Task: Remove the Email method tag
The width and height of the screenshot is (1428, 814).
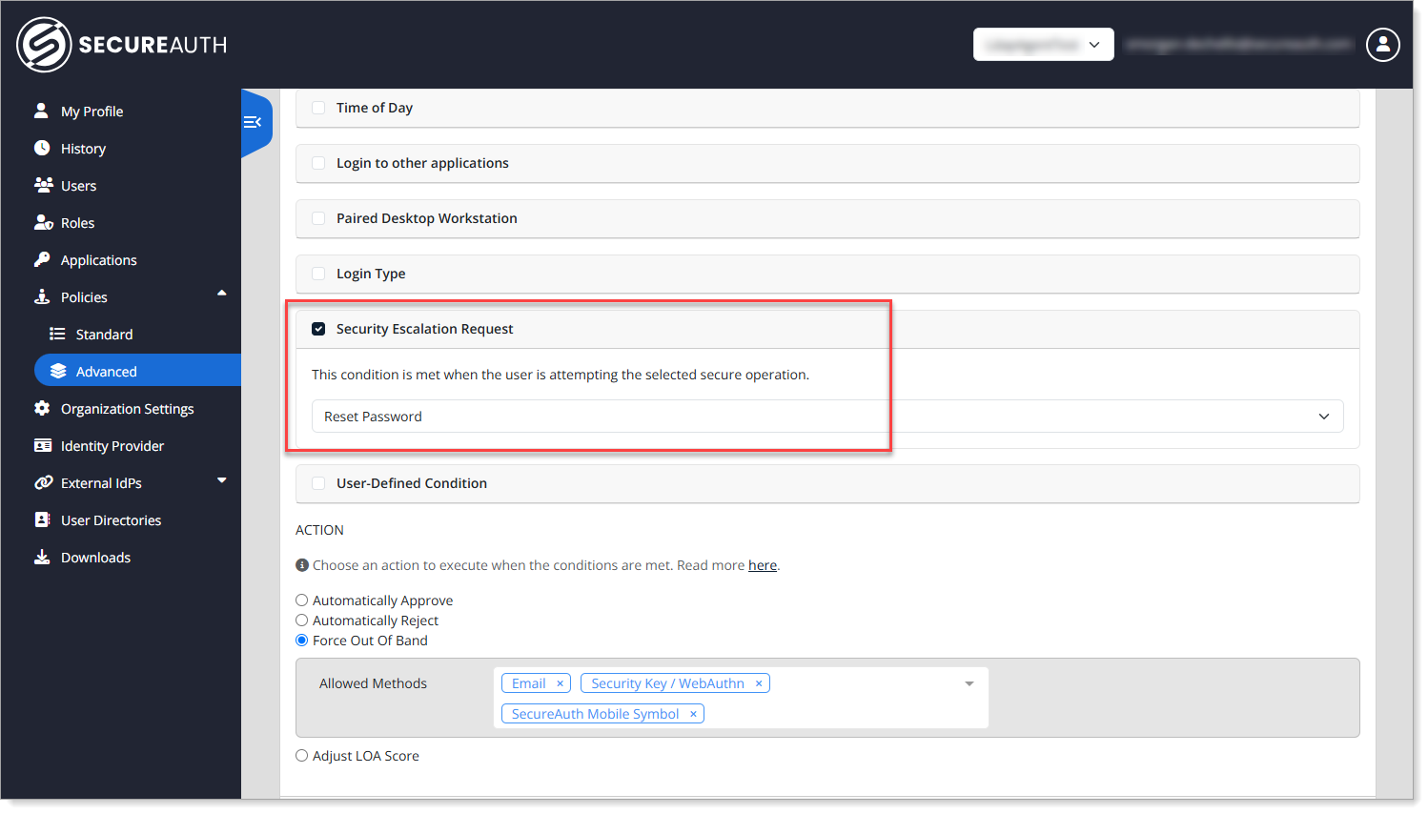Action: click(561, 683)
